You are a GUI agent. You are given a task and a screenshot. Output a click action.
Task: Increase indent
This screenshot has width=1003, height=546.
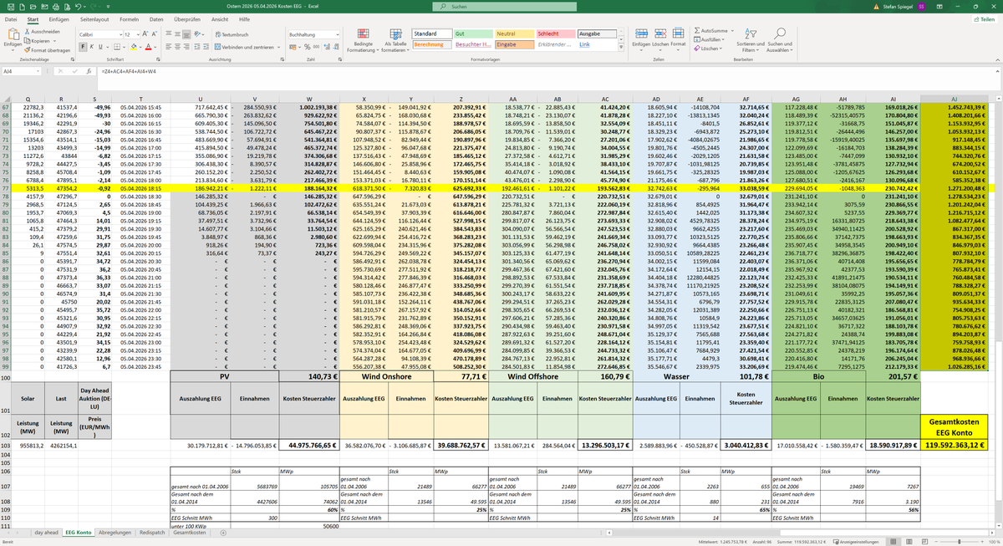206,47
